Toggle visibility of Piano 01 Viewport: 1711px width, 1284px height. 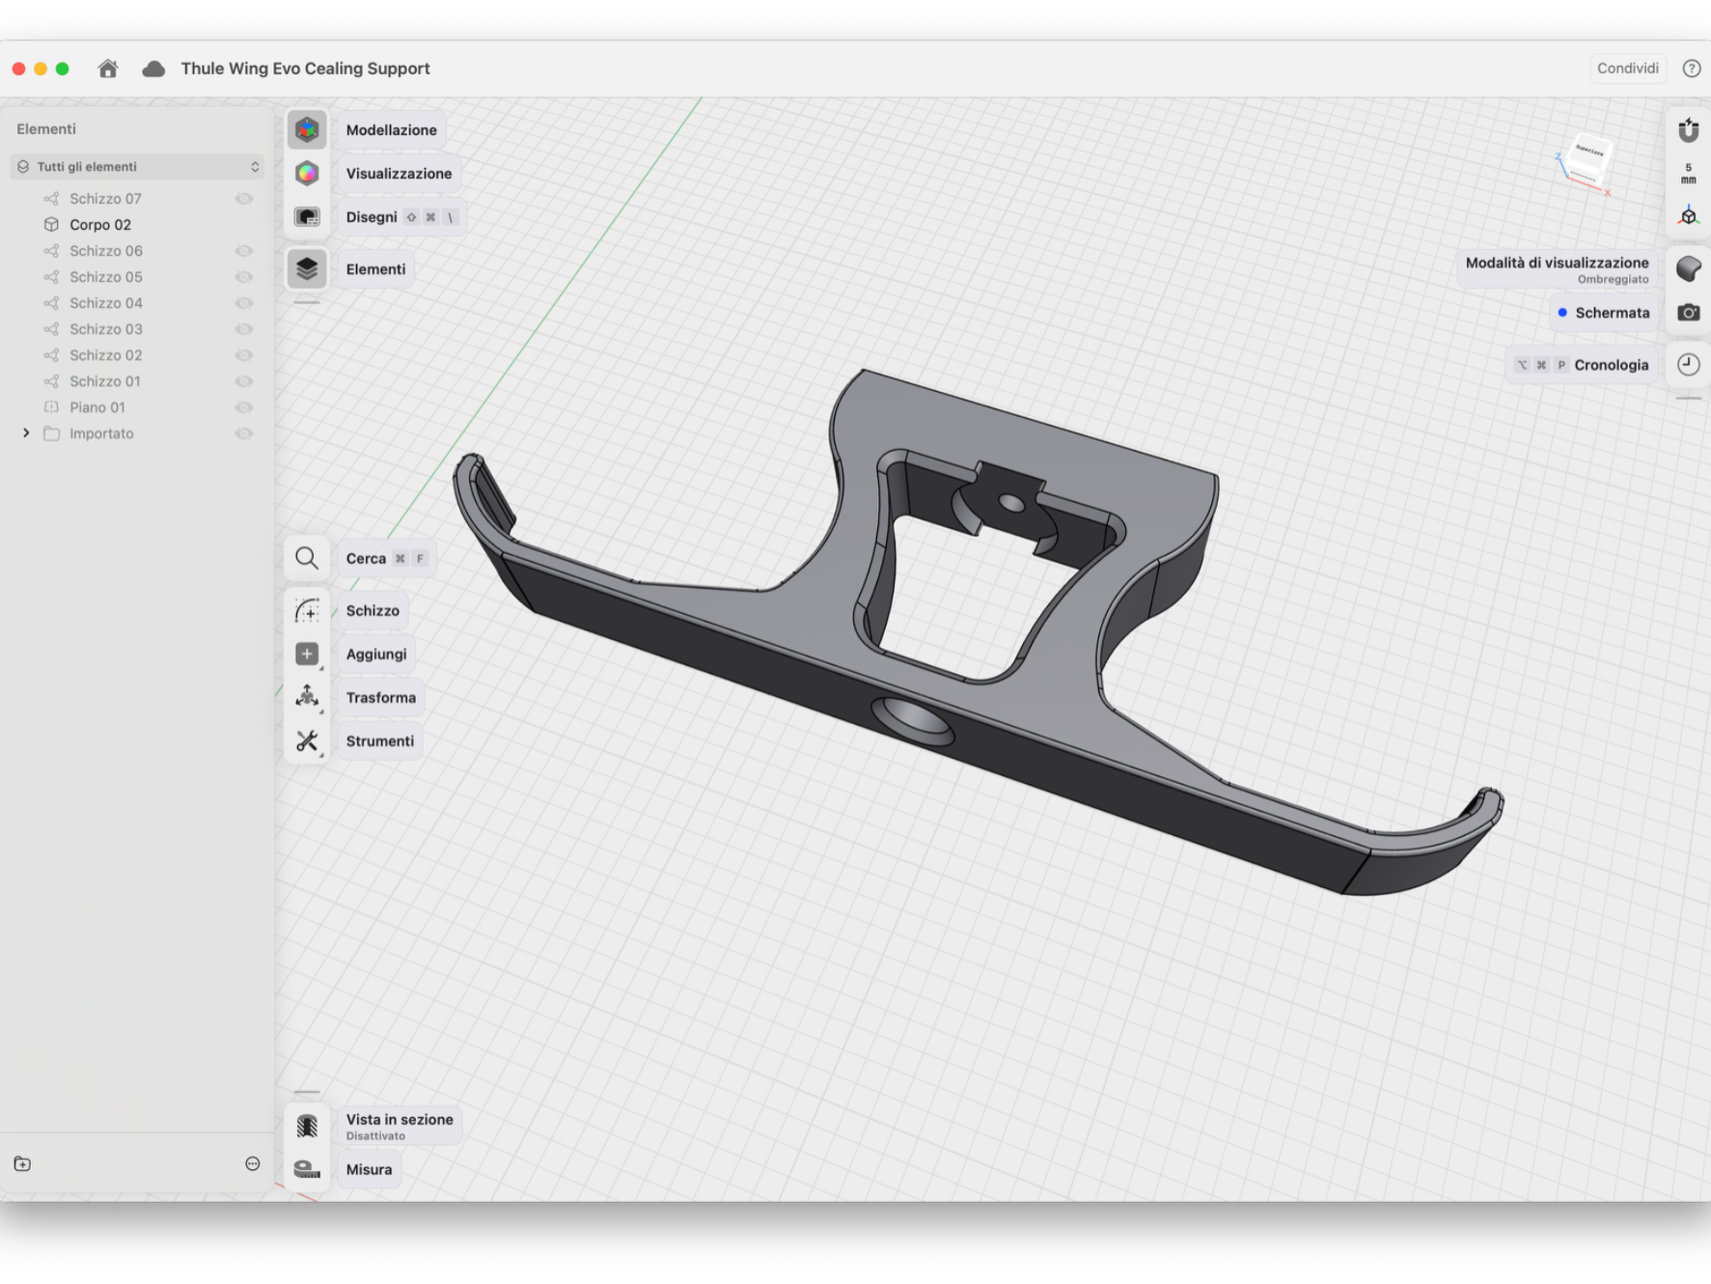pos(244,406)
